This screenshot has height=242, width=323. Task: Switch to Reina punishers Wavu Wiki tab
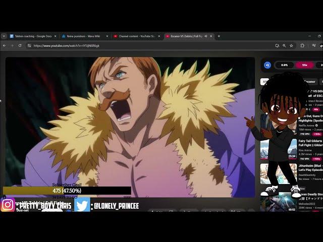click(84, 36)
